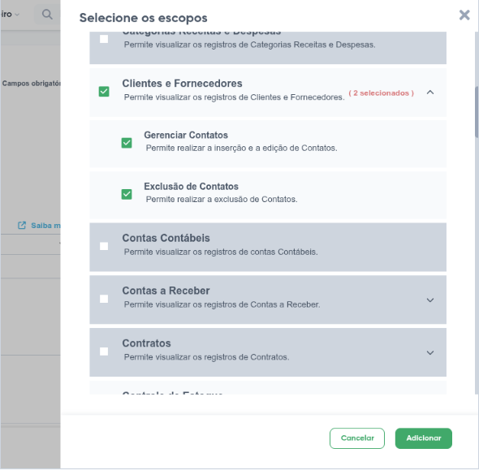The width and height of the screenshot is (479, 470).
Task: Uncheck the Gerenciar Contatos checkbox
Action: point(127,143)
